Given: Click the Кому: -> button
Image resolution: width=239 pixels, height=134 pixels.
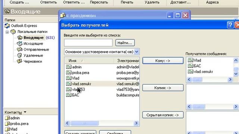Looking at the screenshot, I should click(x=163, y=61).
